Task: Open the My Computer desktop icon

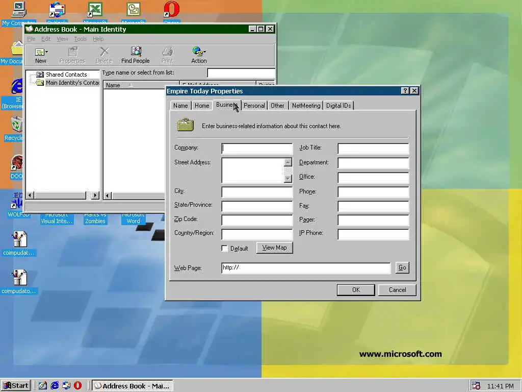Action: (18, 9)
